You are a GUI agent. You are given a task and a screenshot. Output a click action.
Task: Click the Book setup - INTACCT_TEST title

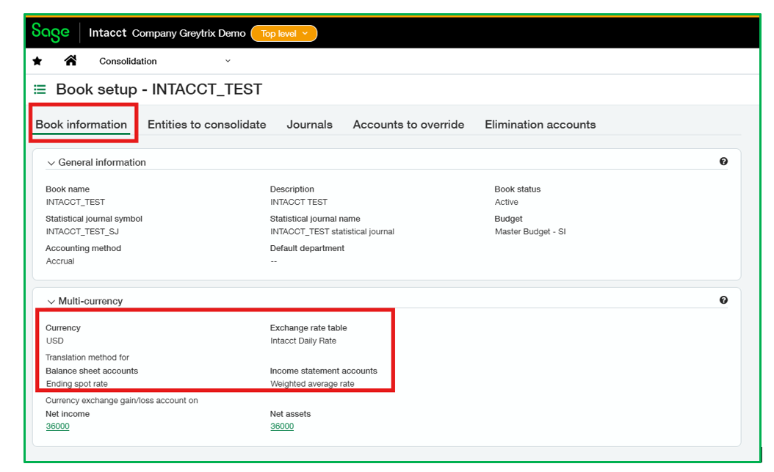click(x=159, y=90)
